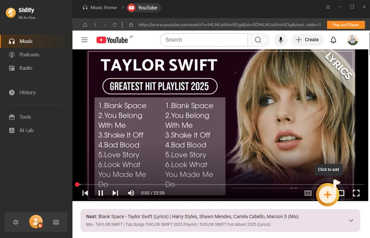Reload the page with refresh icon
This screenshot has width=370, height=238.
coord(115,25)
